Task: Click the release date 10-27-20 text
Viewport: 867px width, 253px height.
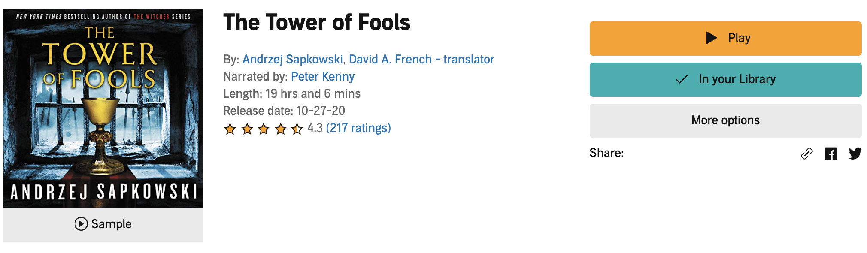Action: pyautogui.click(x=320, y=111)
